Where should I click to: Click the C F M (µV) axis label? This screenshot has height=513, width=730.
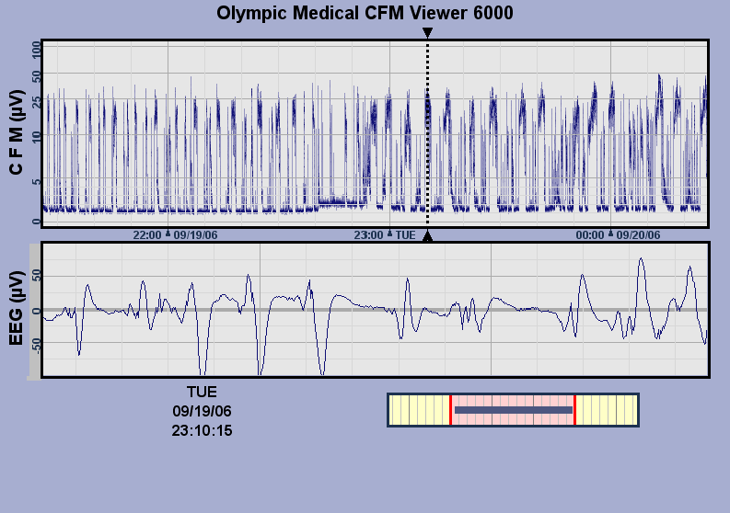pyautogui.click(x=17, y=132)
